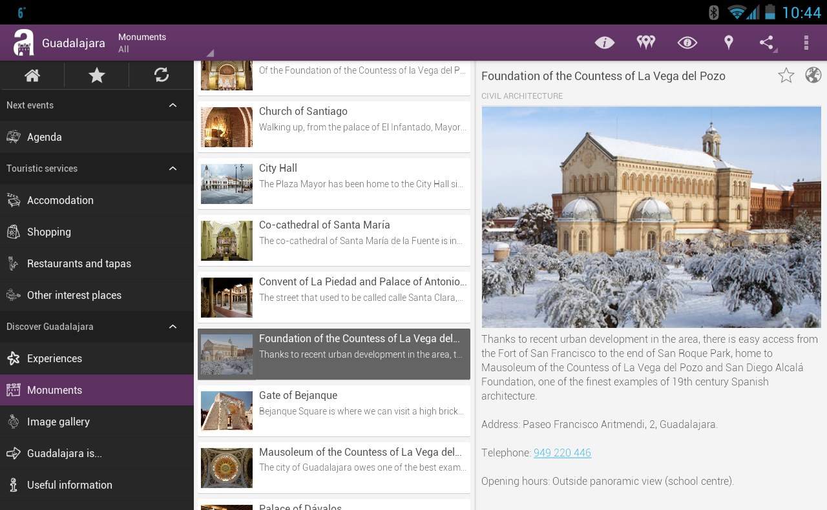This screenshot has height=510, width=827.
Task: Open Mausoleum of the Countess entry
Action: tap(334, 467)
